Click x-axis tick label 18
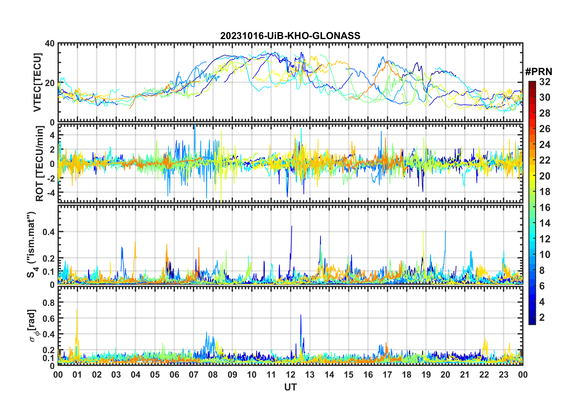The image size is (581, 406). 407,375
